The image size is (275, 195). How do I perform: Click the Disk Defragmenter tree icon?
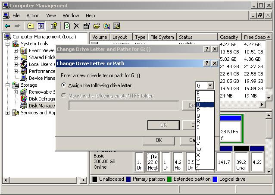coord(24,99)
